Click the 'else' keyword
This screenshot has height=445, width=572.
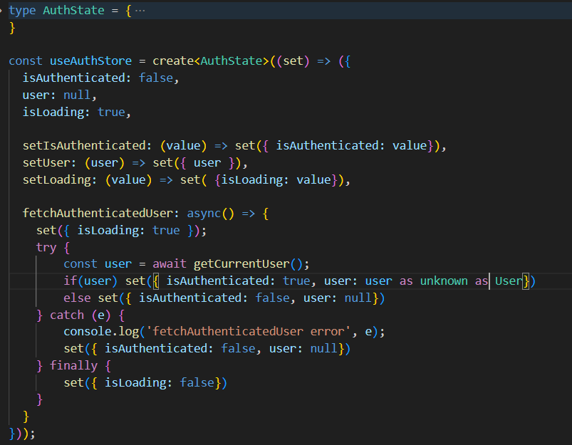(77, 298)
